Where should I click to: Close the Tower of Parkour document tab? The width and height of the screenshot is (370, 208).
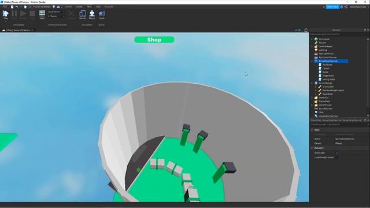click(32, 30)
